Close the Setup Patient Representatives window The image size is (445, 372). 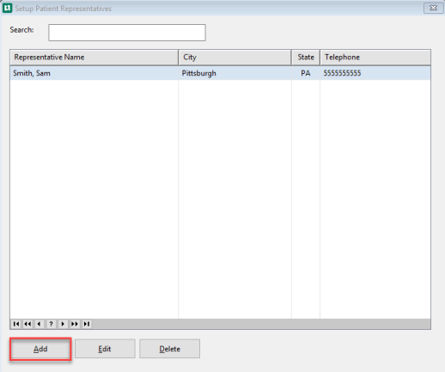[x=433, y=8]
